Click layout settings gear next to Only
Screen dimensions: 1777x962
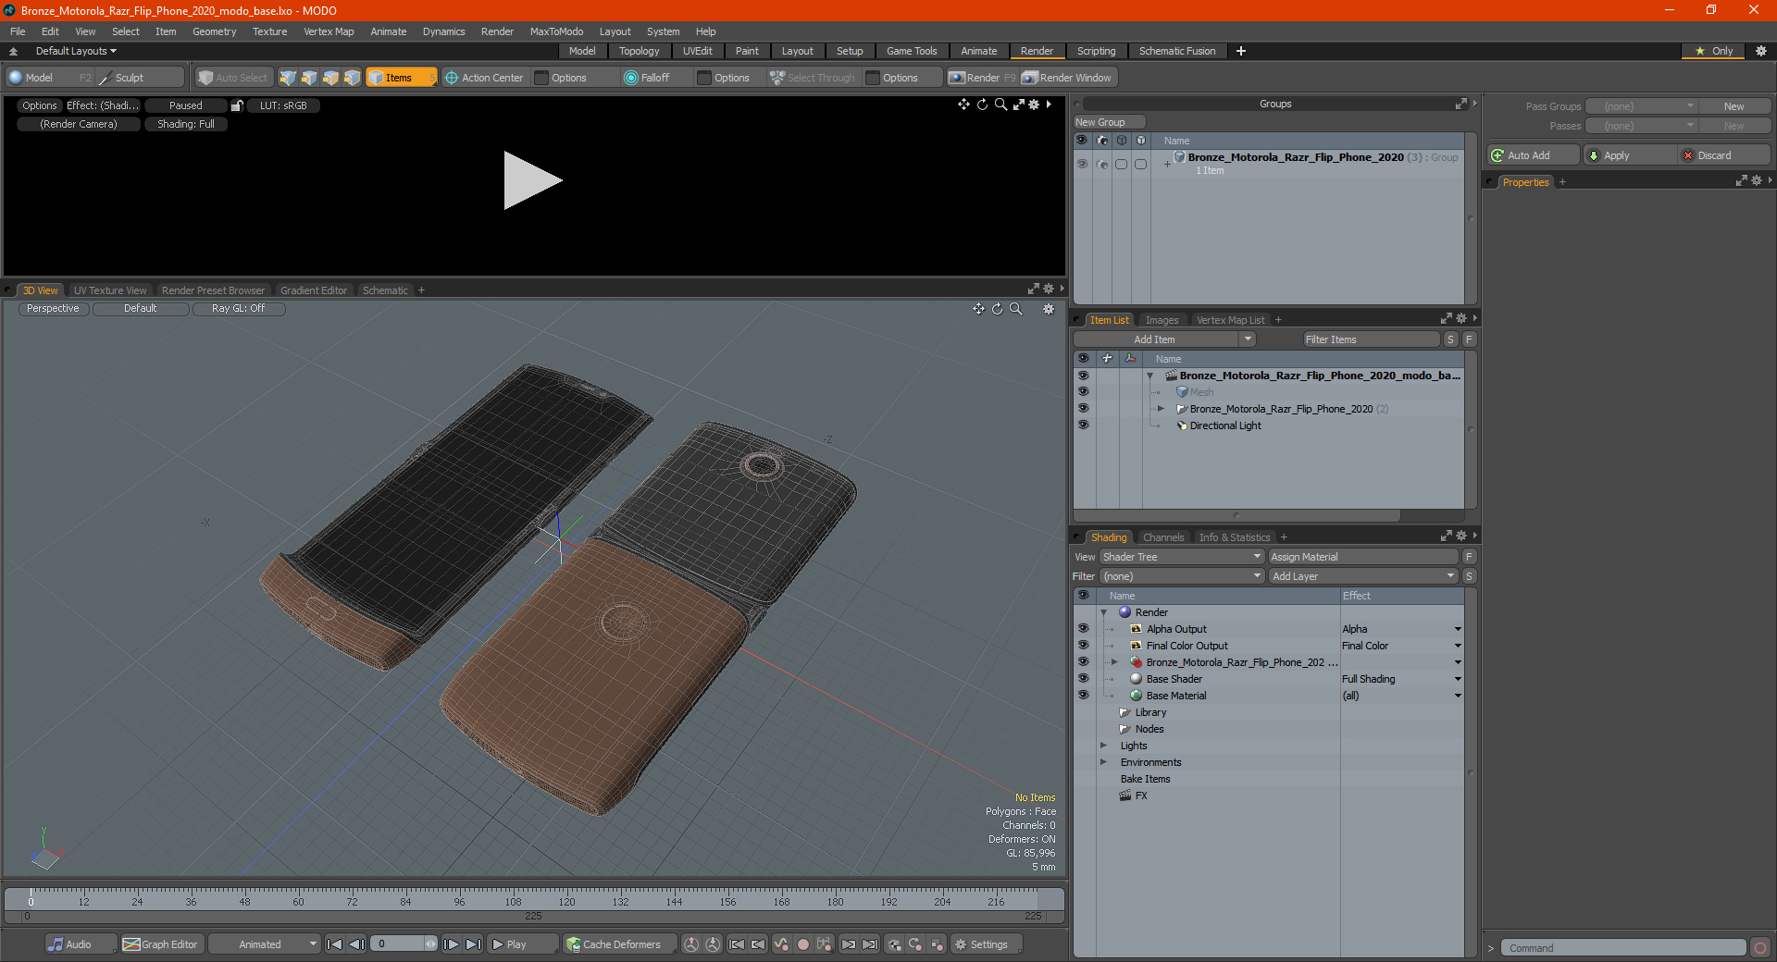point(1761,51)
